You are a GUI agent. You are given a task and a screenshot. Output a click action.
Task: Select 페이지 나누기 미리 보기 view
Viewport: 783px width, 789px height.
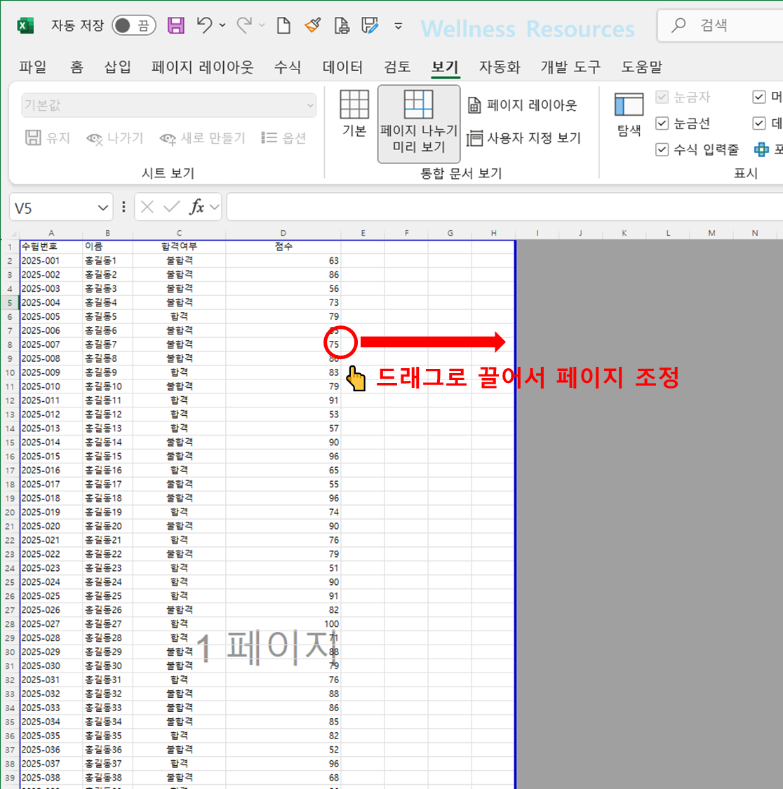[x=418, y=123]
